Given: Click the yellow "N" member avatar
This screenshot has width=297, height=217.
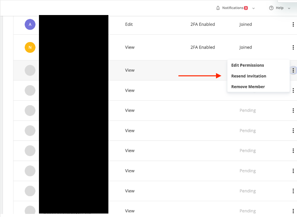Looking at the screenshot, I should (30, 47).
